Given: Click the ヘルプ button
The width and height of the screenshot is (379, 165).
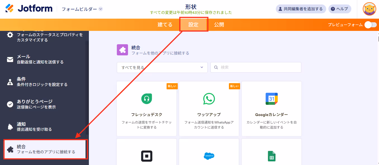Looking at the screenshot, I should point(340,9).
